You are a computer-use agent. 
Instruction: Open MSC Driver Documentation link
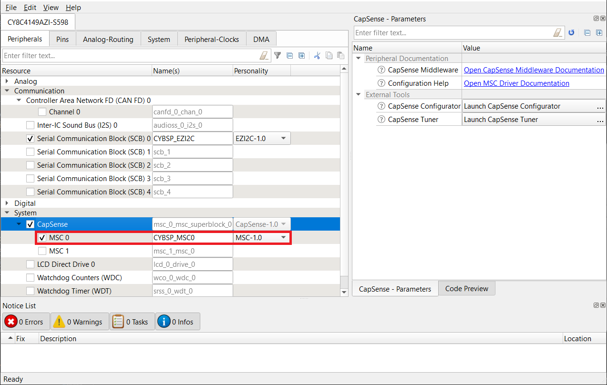point(516,83)
